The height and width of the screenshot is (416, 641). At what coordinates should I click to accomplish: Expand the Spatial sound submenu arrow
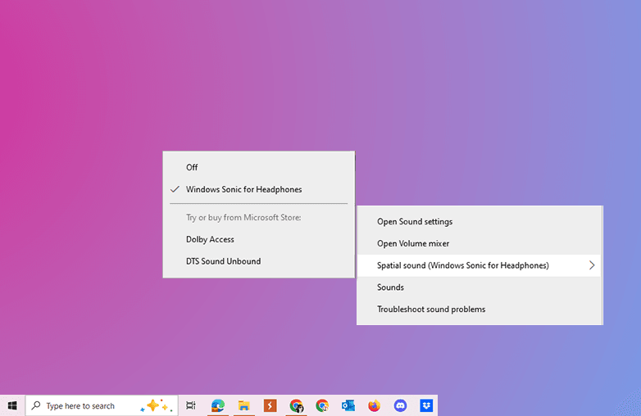592,265
